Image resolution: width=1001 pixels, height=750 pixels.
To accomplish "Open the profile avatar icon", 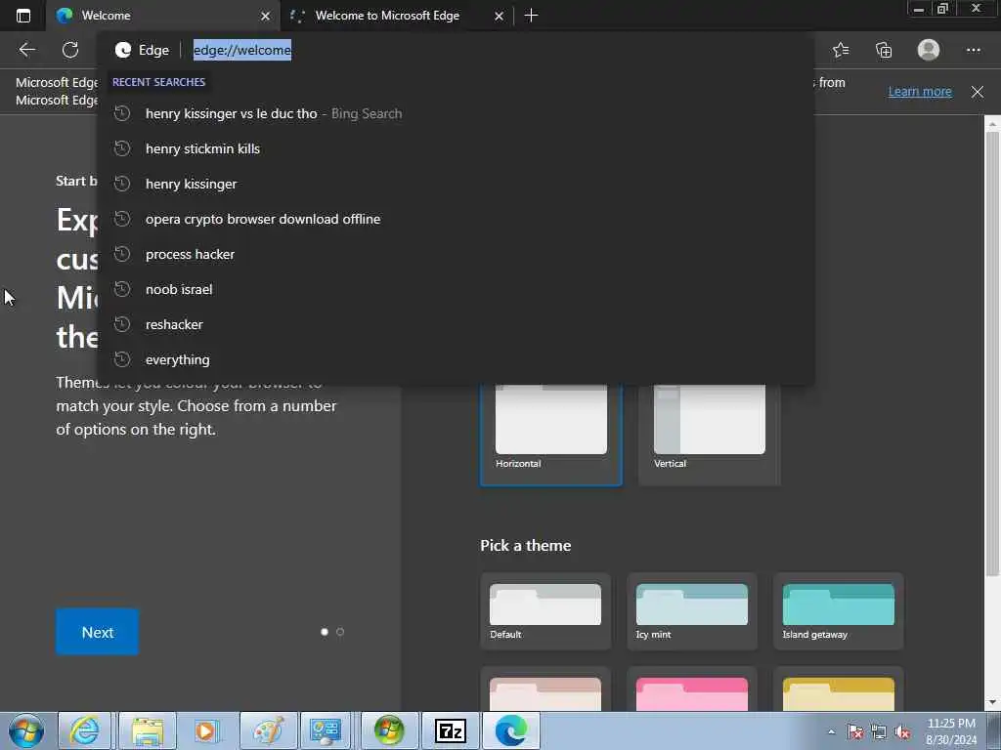I will 929,50.
